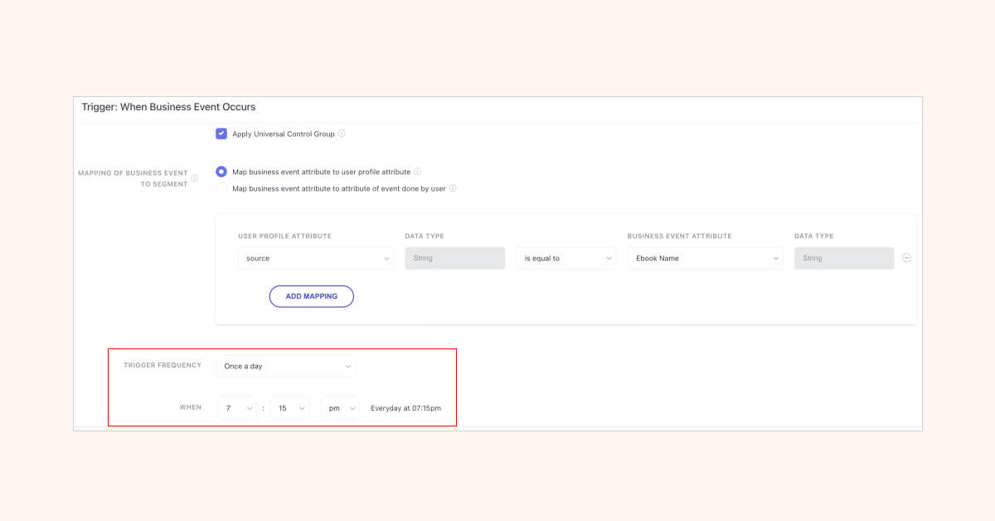The height and width of the screenshot is (521, 995).
Task: Click info icon after event done by user option
Action: [453, 188]
